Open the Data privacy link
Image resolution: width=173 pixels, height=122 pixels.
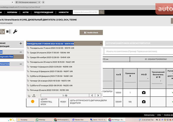coord(149,115)
